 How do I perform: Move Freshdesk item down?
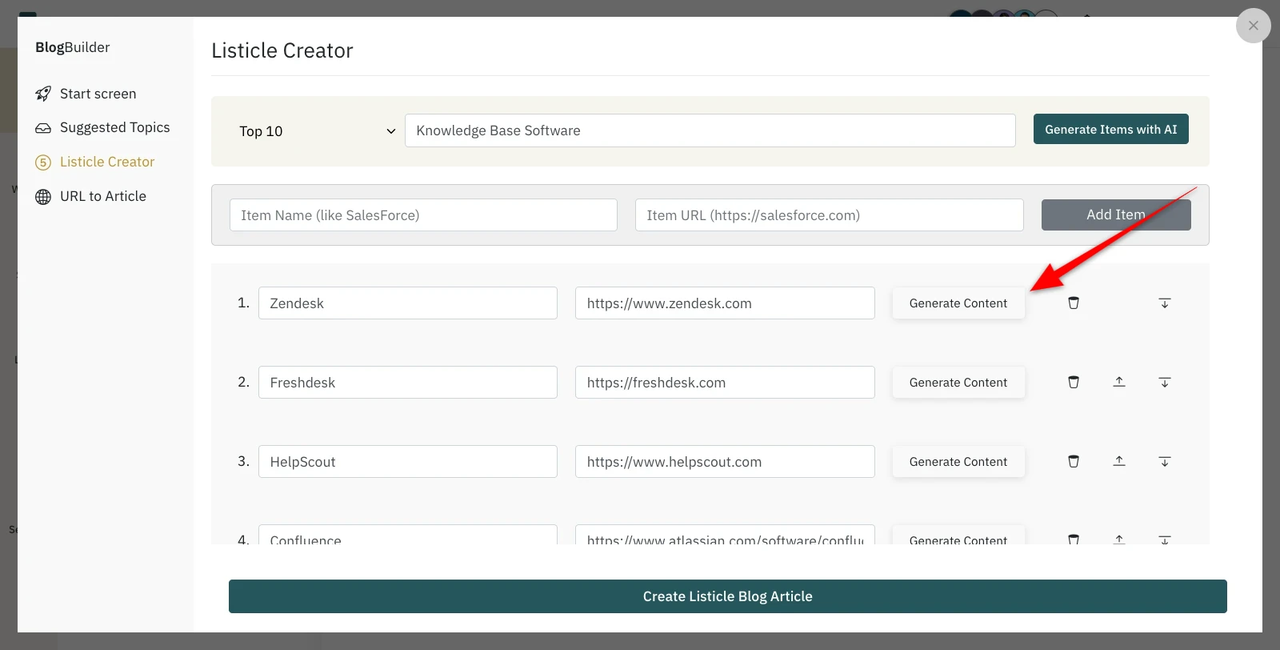(1165, 382)
